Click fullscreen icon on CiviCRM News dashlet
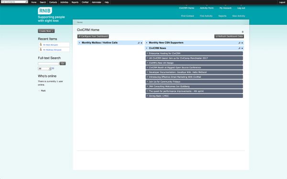This screenshot has height=179, width=287. click(239, 48)
